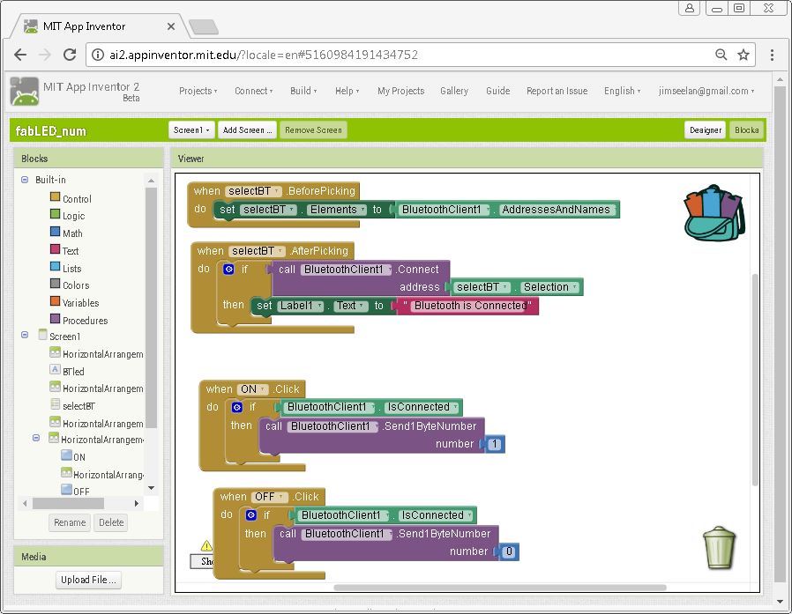This screenshot has height=614, width=792.
Task: Select the Screen1 component in tree
Action: pos(60,336)
